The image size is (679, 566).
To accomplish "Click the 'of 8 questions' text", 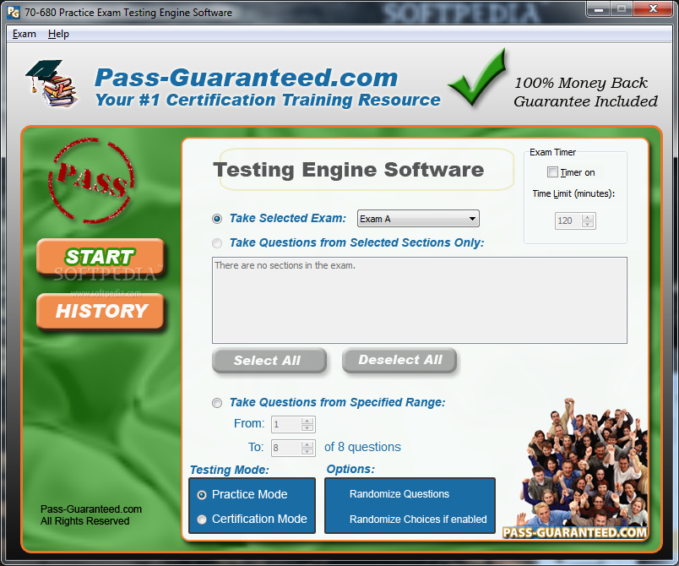I will pos(362,447).
